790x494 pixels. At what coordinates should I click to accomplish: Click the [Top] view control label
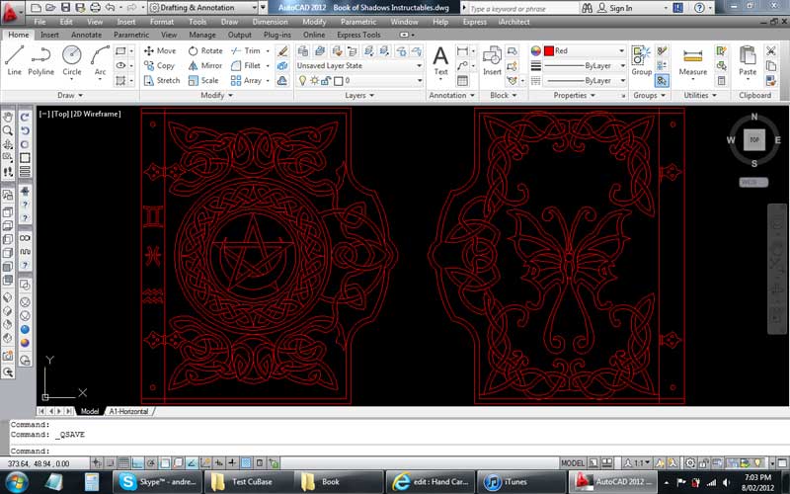(x=60, y=114)
